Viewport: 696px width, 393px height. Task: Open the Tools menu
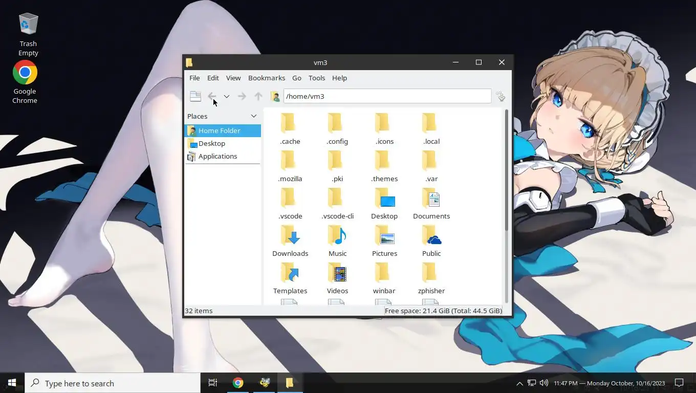pyautogui.click(x=317, y=78)
